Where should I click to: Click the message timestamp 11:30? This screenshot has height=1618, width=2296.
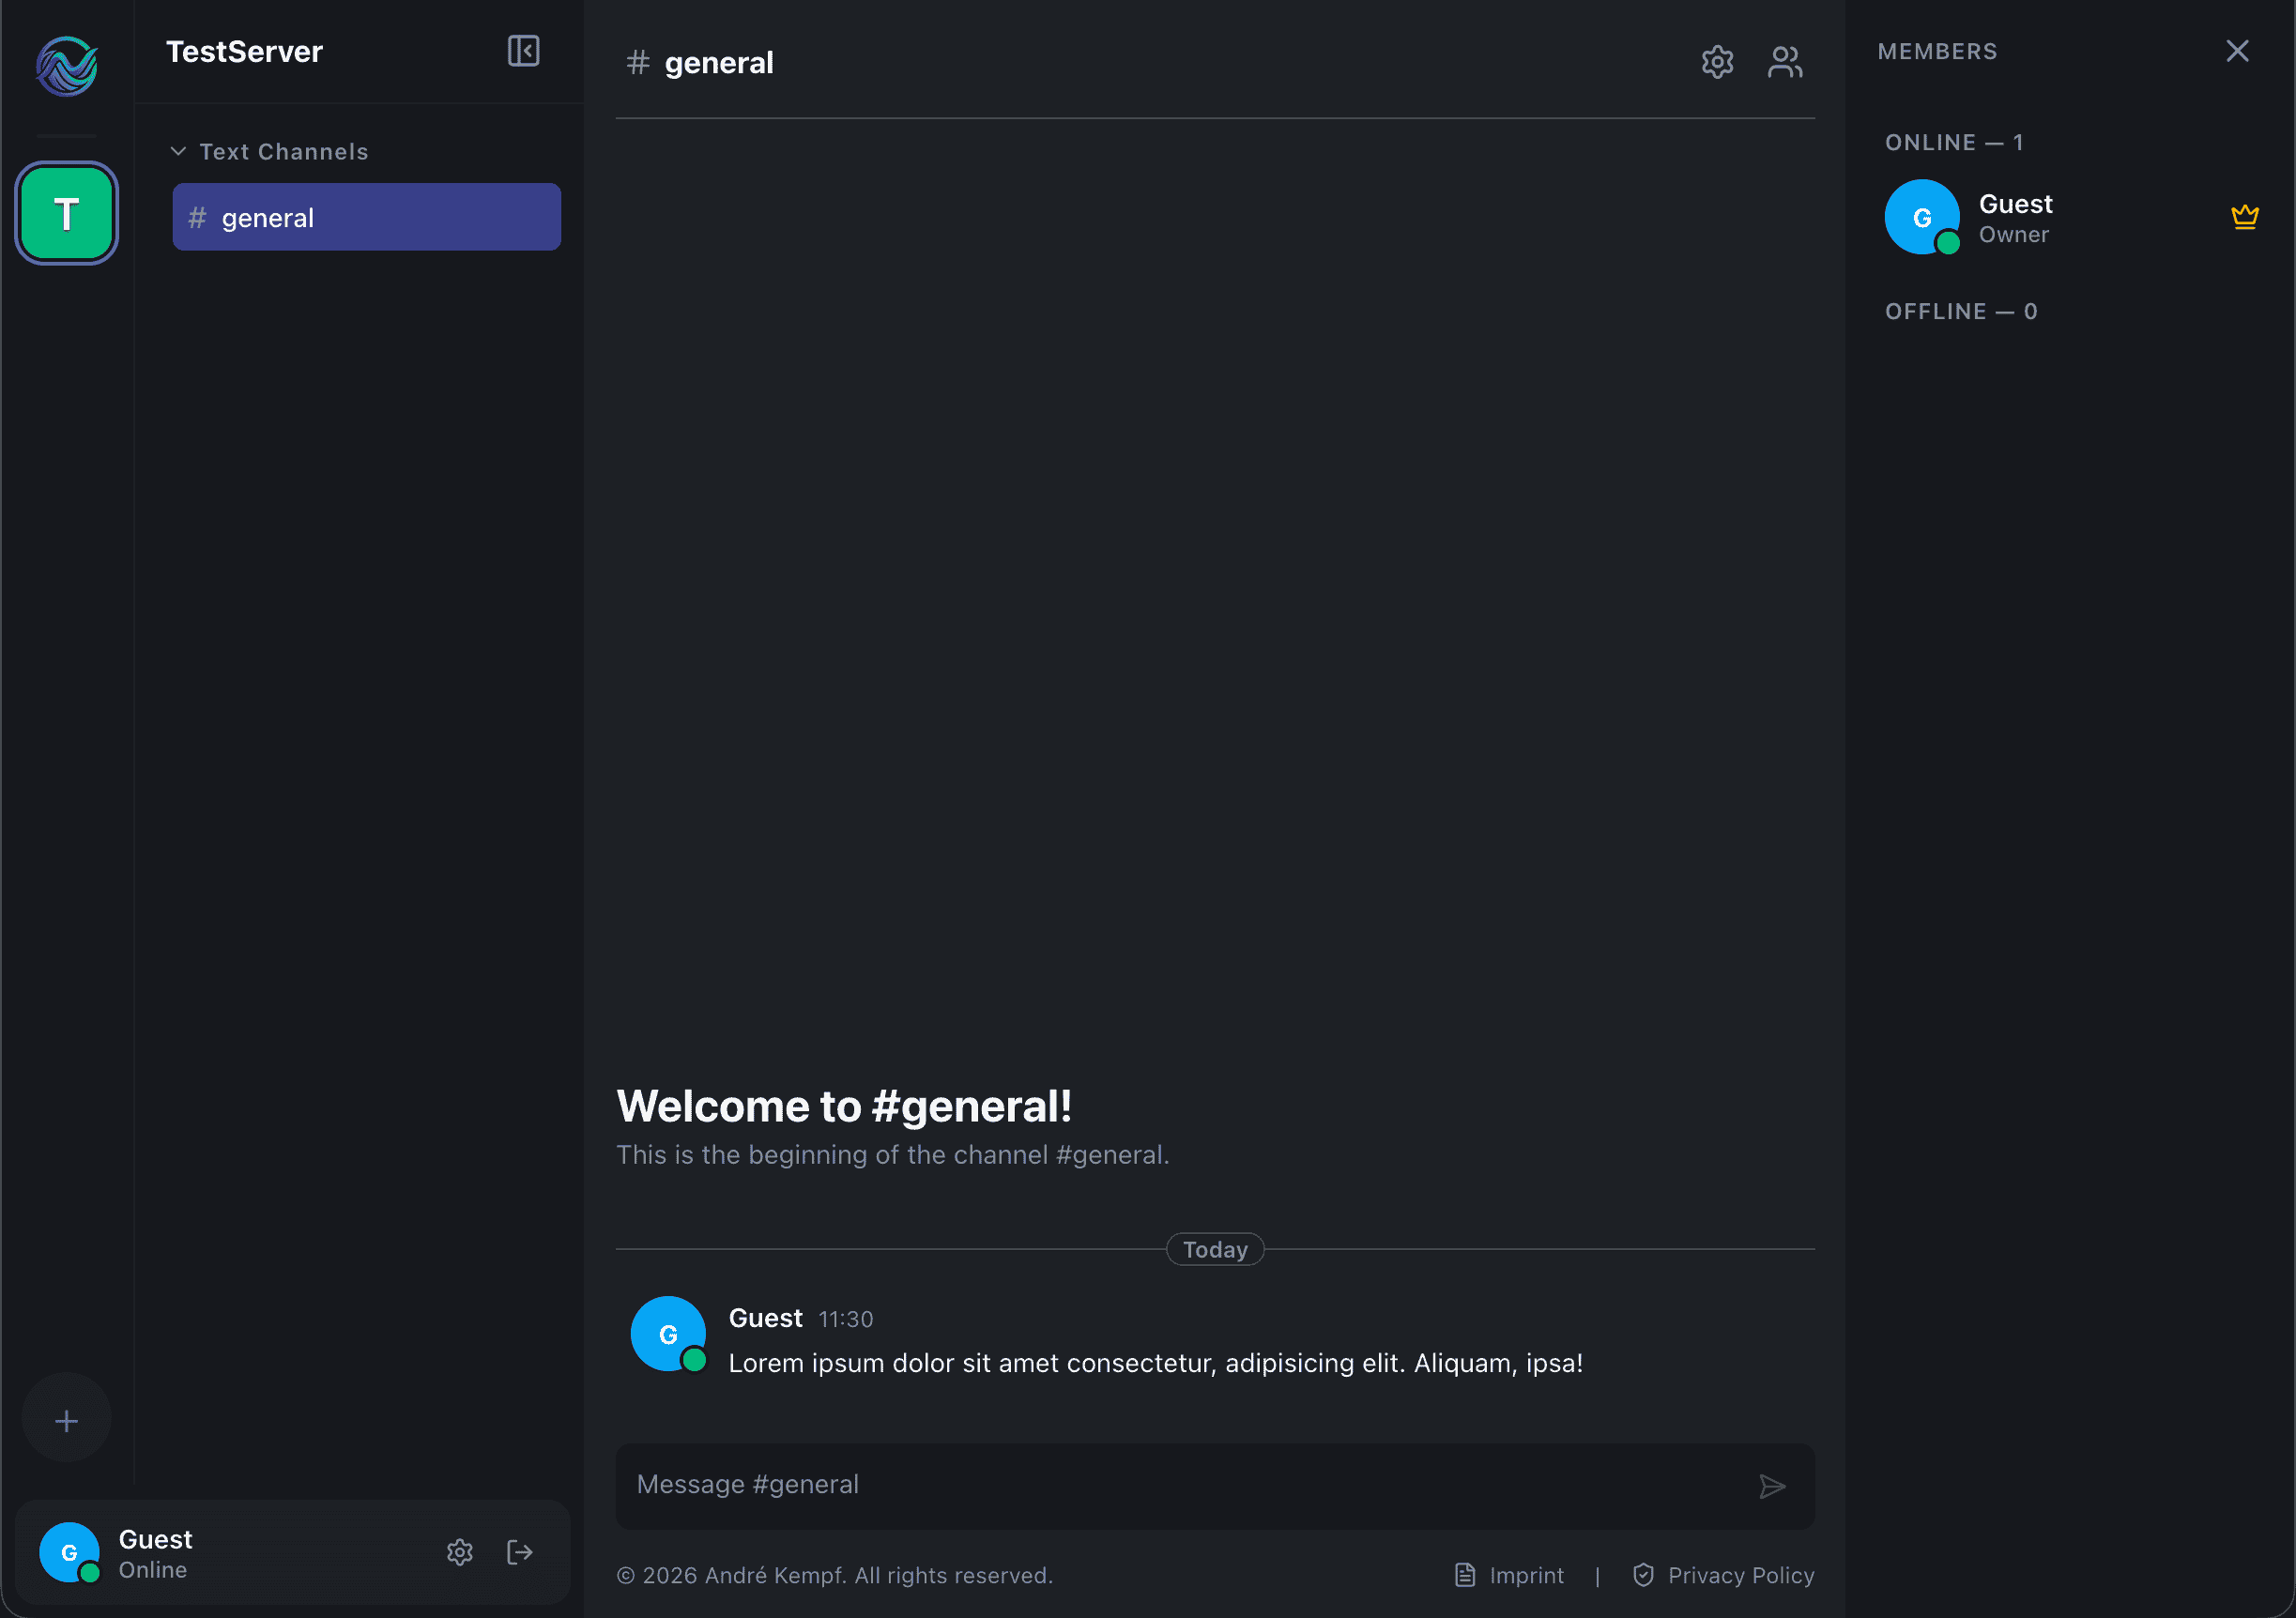[x=845, y=1319]
